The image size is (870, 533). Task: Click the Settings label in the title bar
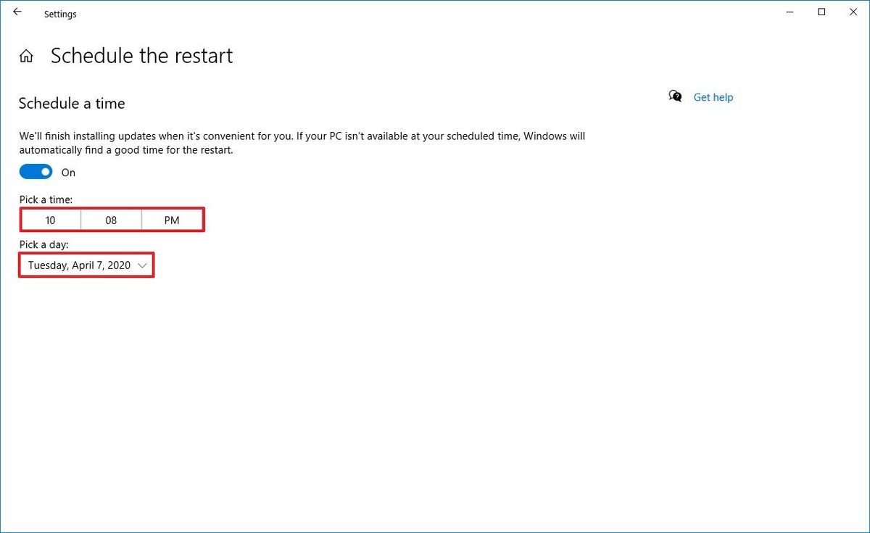(60, 14)
